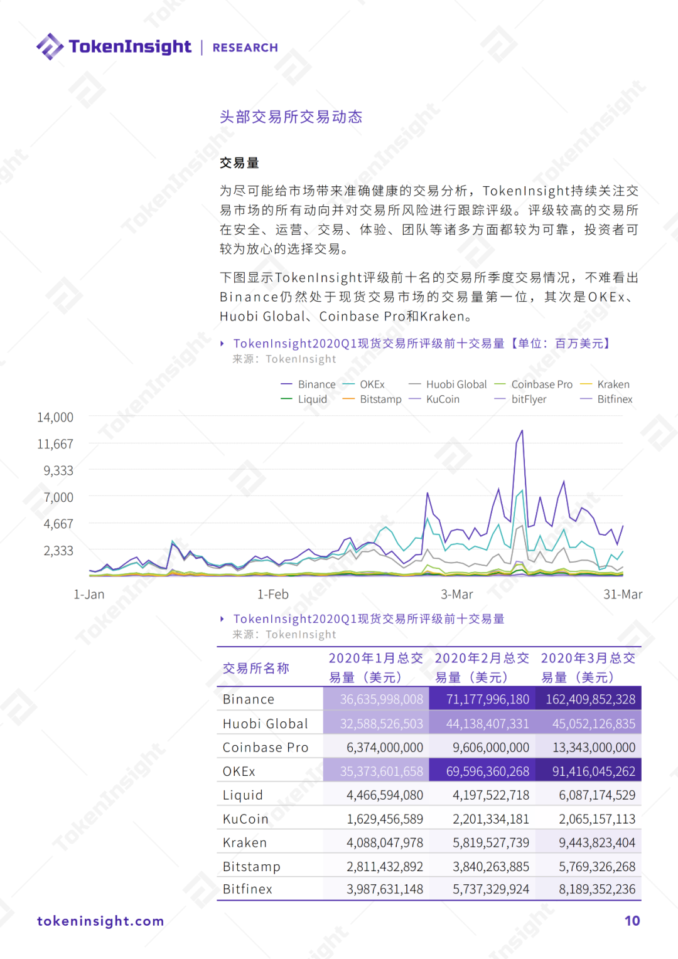Click cell 71,177,996,180

tap(482, 699)
